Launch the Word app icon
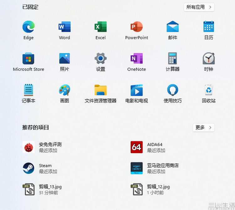The height and width of the screenshot is (210, 235). click(x=65, y=27)
